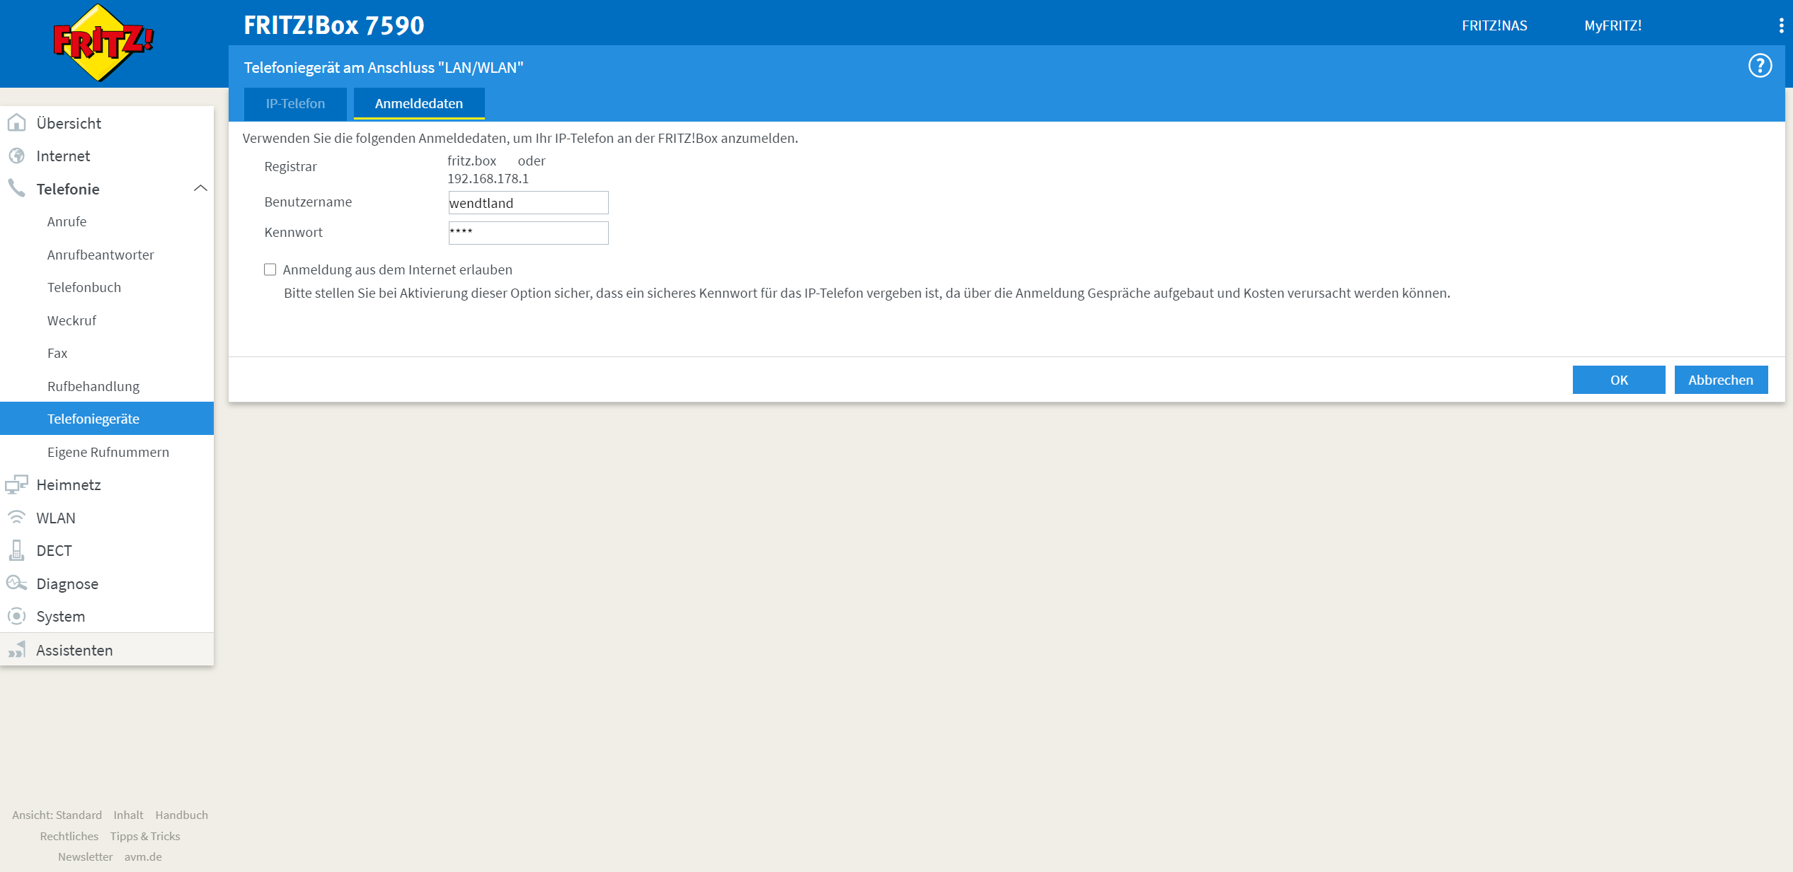
Task: Click the Übersicht house icon
Action: click(x=16, y=123)
